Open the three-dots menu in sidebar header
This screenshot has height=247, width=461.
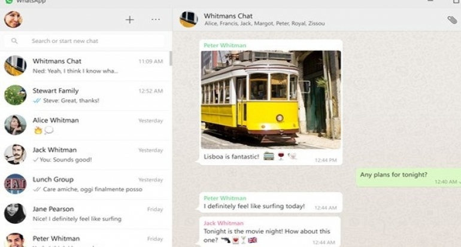pyautogui.click(x=156, y=19)
